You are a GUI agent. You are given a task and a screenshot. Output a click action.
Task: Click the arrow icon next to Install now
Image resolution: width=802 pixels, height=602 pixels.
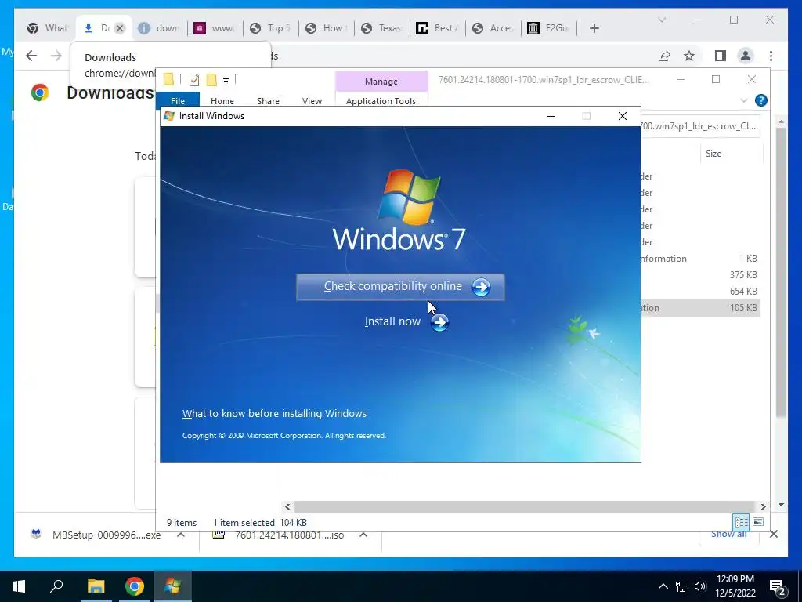coord(439,322)
